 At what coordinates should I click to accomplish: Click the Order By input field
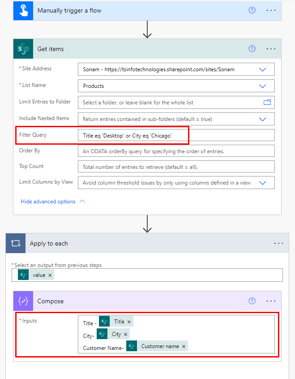coord(176,151)
